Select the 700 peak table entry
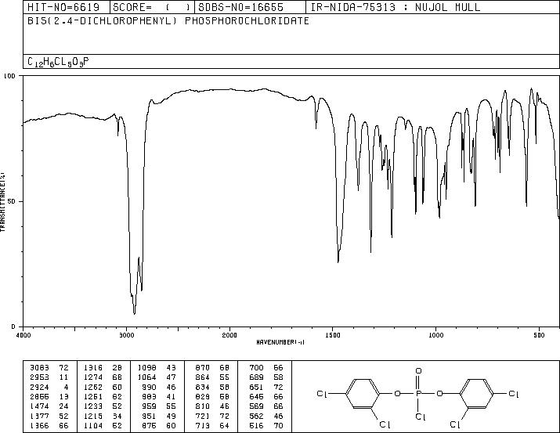Image resolution: width=560 pixels, height=433 pixels. point(266,368)
